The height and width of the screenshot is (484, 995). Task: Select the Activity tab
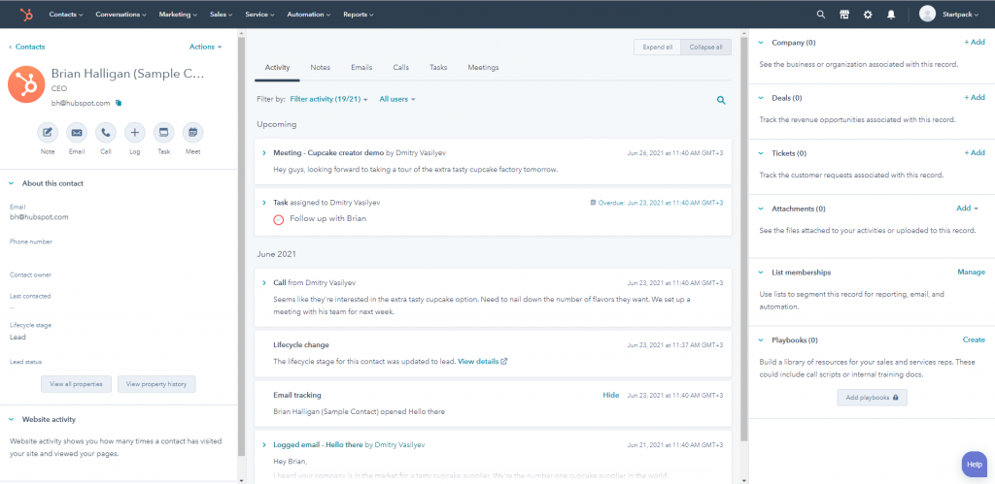click(277, 67)
